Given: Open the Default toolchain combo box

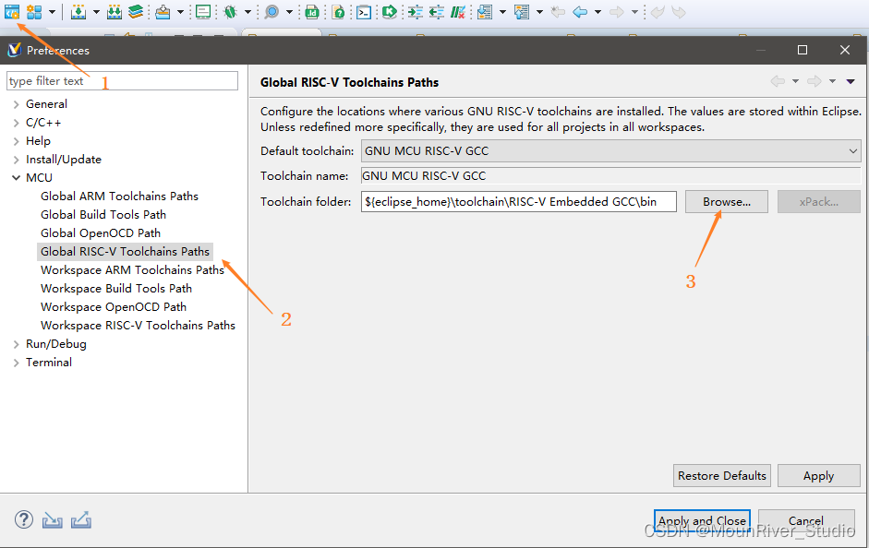Looking at the screenshot, I should 610,150.
